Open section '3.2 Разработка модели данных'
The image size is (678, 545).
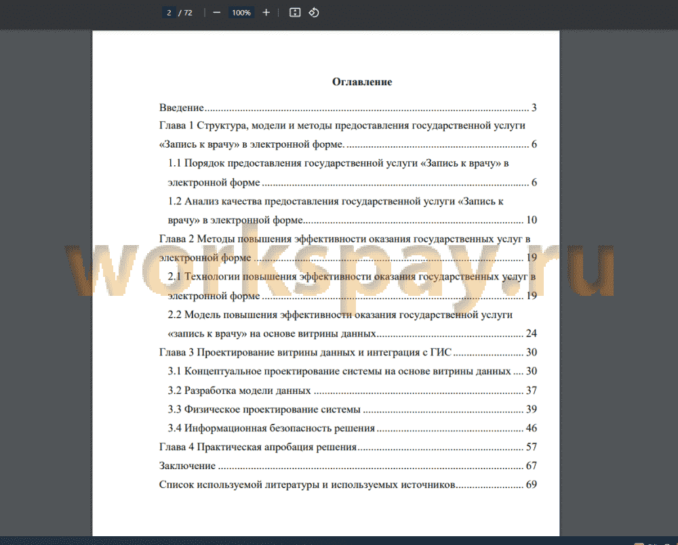353,391
